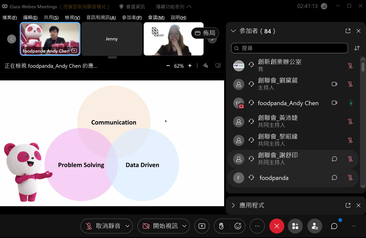
Task: Open audio statistics icon near timer
Action: (324, 6)
